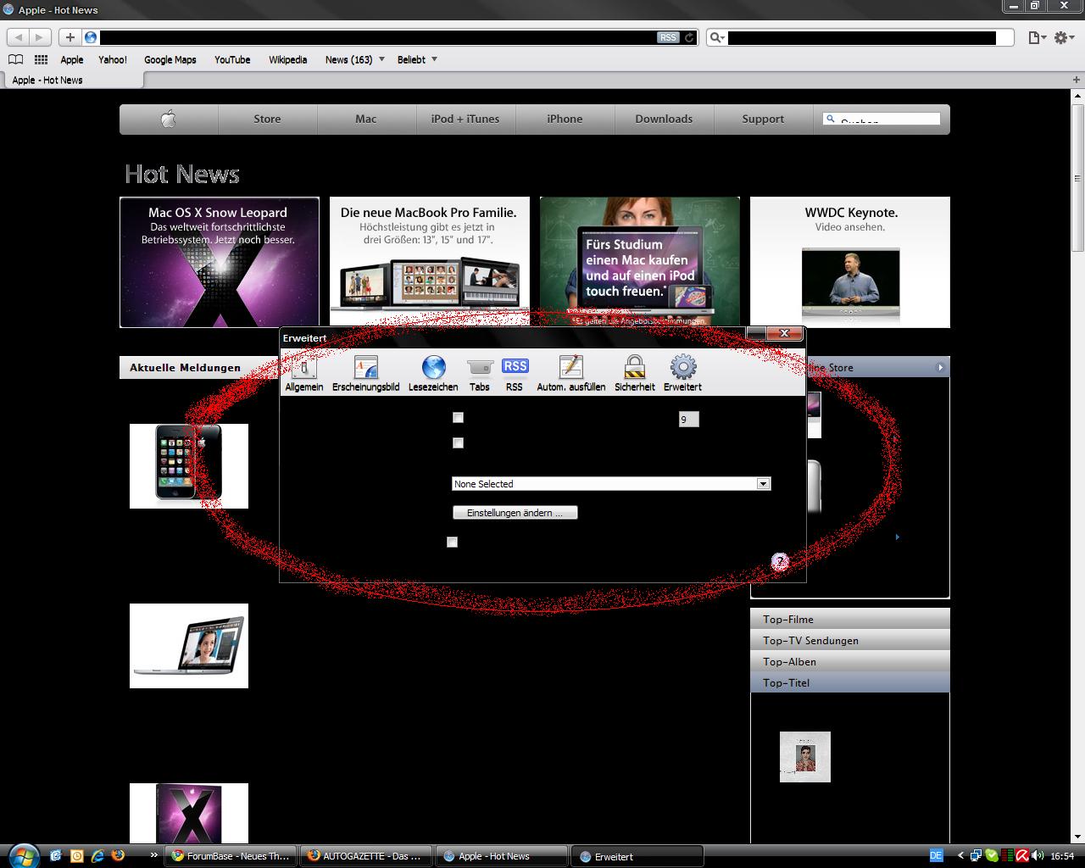Click the iPhone news thumbnail
The width and height of the screenshot is (1085, 868).
189,466
